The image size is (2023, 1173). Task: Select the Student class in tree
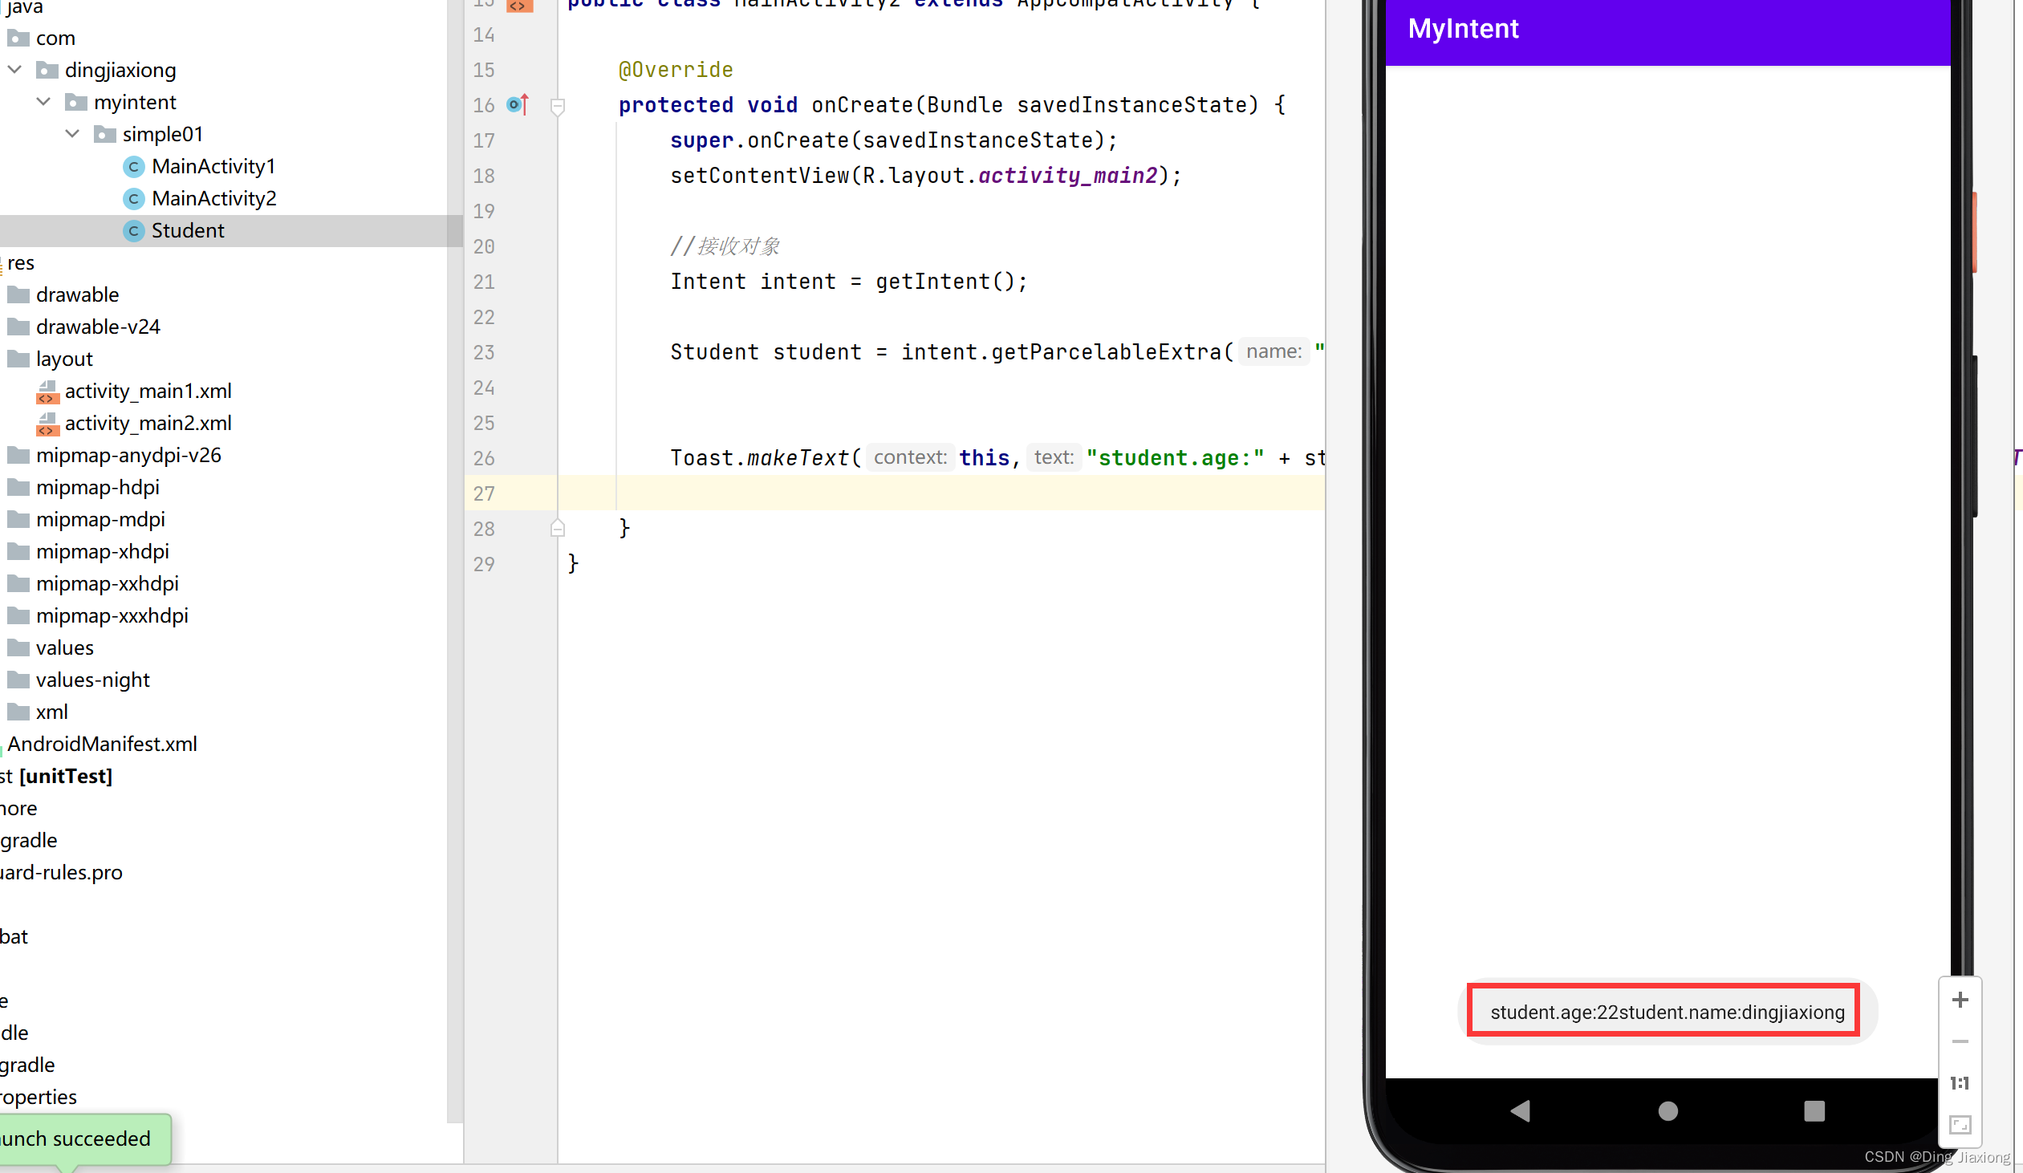(x=187, y=229)
